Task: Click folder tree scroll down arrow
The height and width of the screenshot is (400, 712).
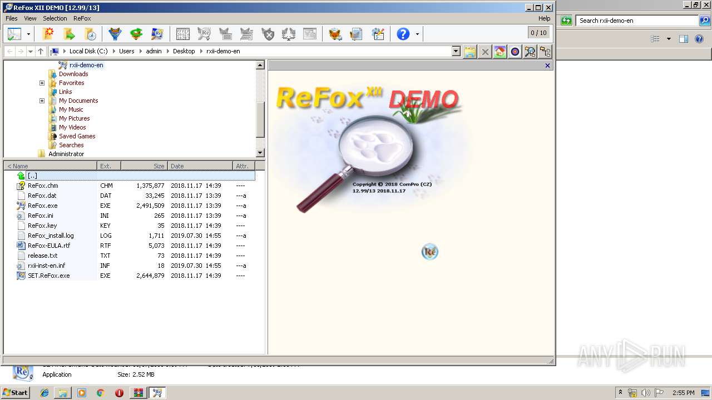Action: [260, 153]
